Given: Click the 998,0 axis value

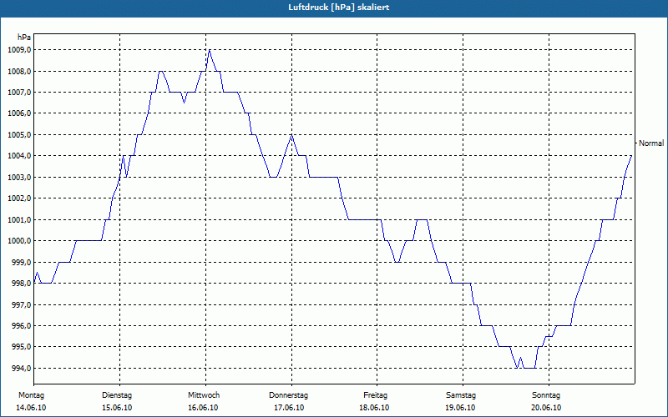Looking at the screenshot, I should pyautogui.click(x=21, y=284).
